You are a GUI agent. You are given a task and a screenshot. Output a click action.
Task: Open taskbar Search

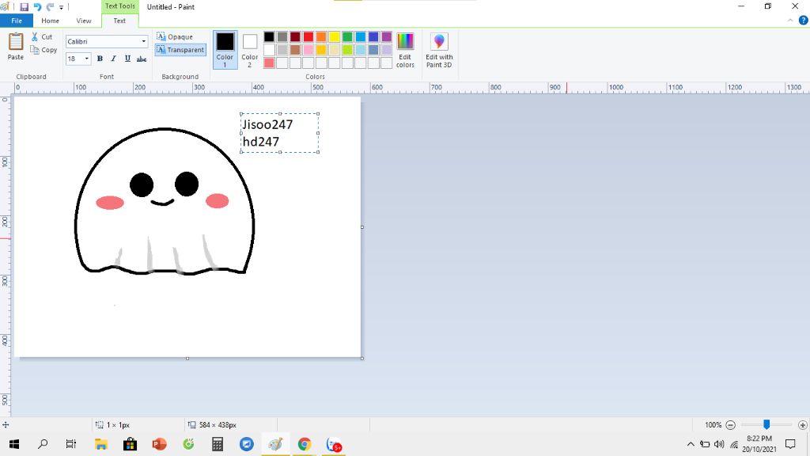pos(43,444)
